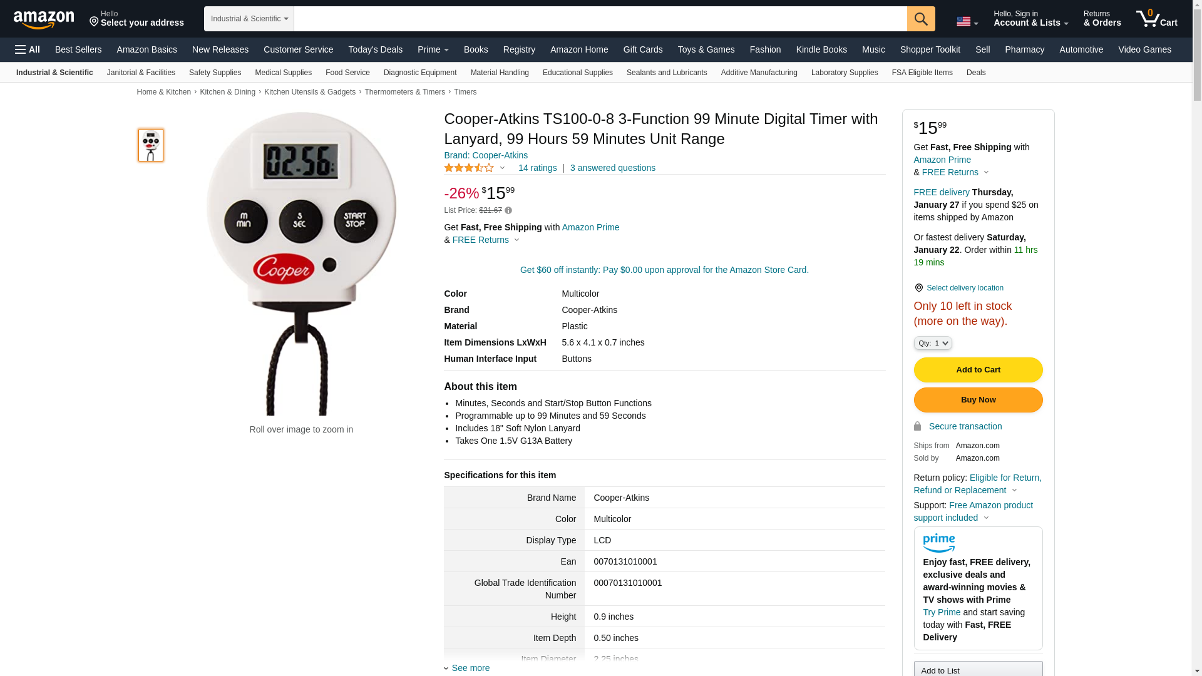Open the 3 answered questions link
The image size is (1202, 676).
click(612, 168)
